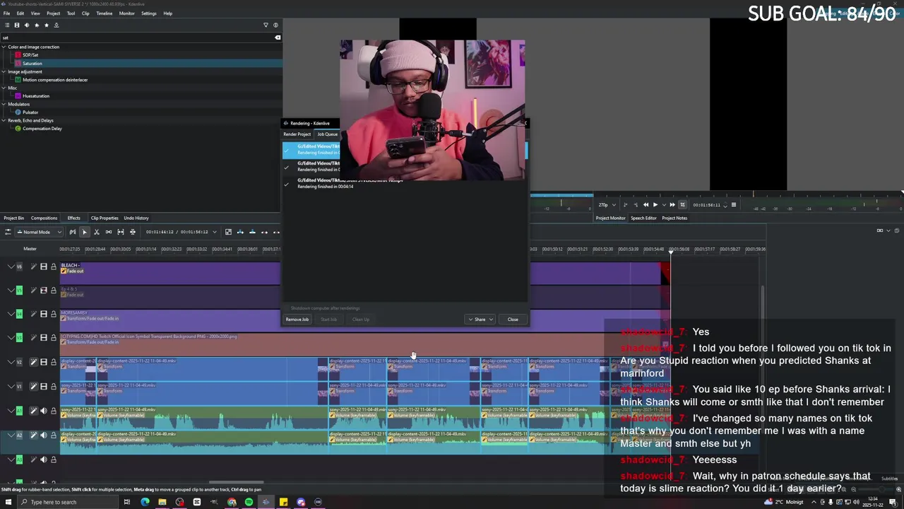904x509 pixels.
Task: Open Render Project tab in Rendering dialog
Action: pyautogui.click(x=297, y=134)
